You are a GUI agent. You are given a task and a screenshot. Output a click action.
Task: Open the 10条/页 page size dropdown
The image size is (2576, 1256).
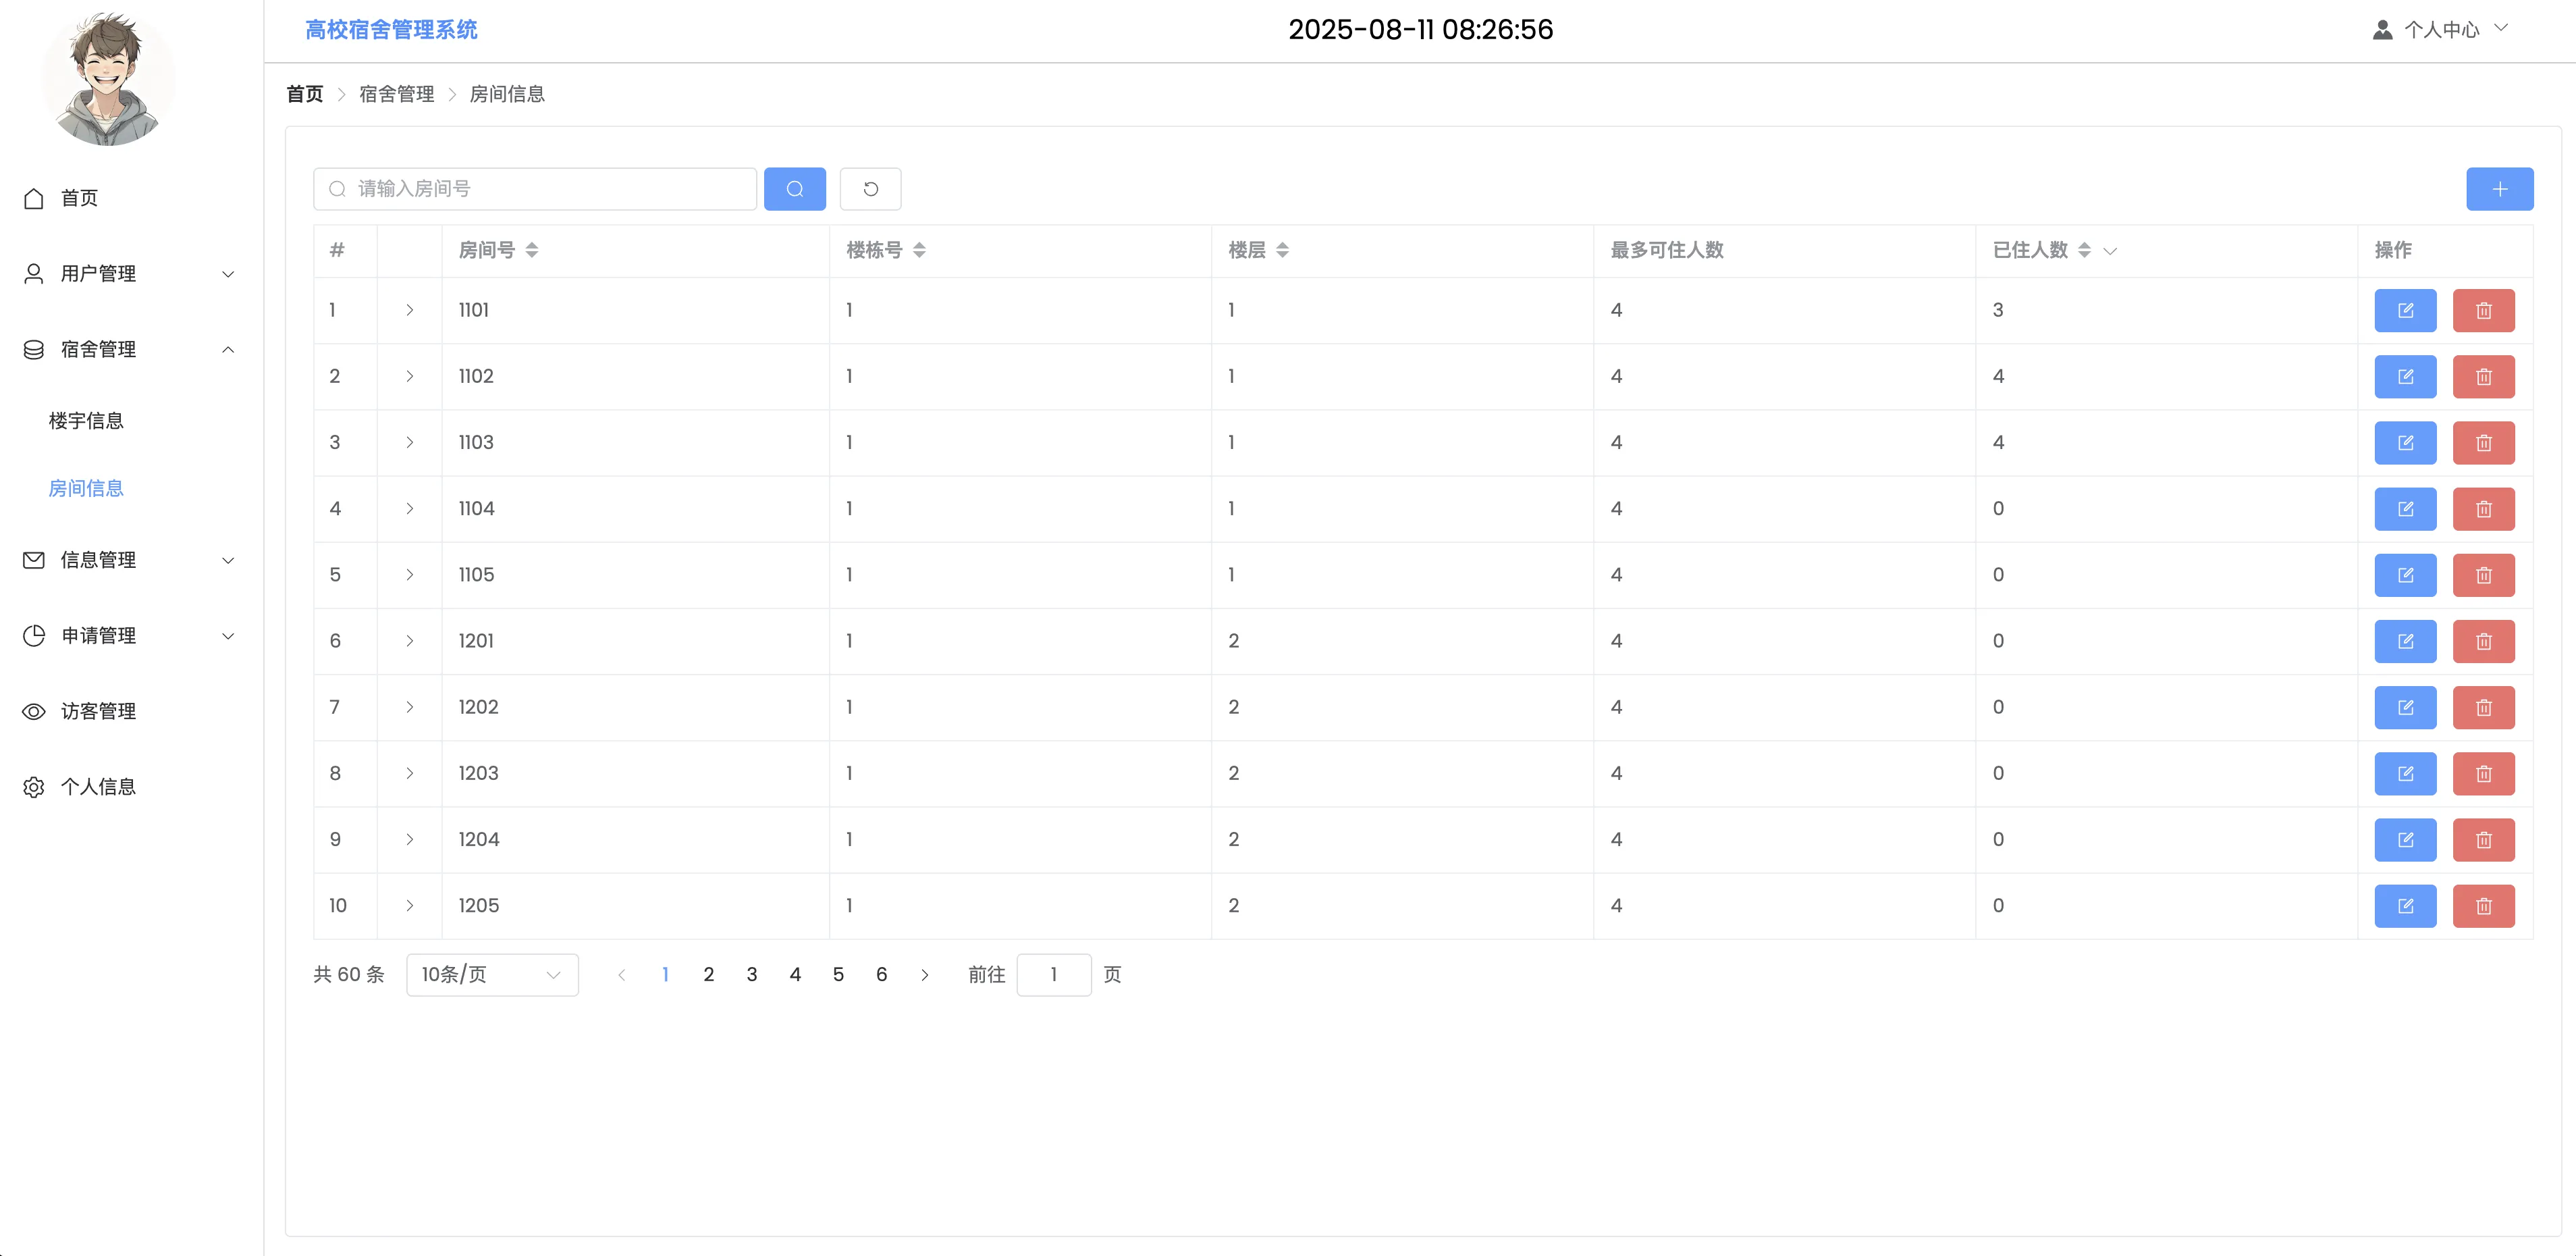coord(492,975)
